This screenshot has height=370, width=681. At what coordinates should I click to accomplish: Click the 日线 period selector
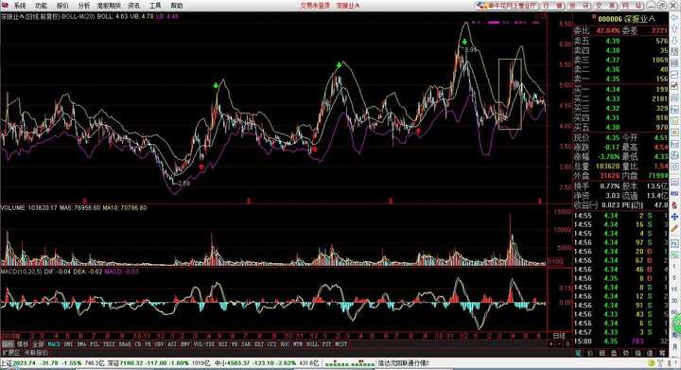click(x=559, y=336)
